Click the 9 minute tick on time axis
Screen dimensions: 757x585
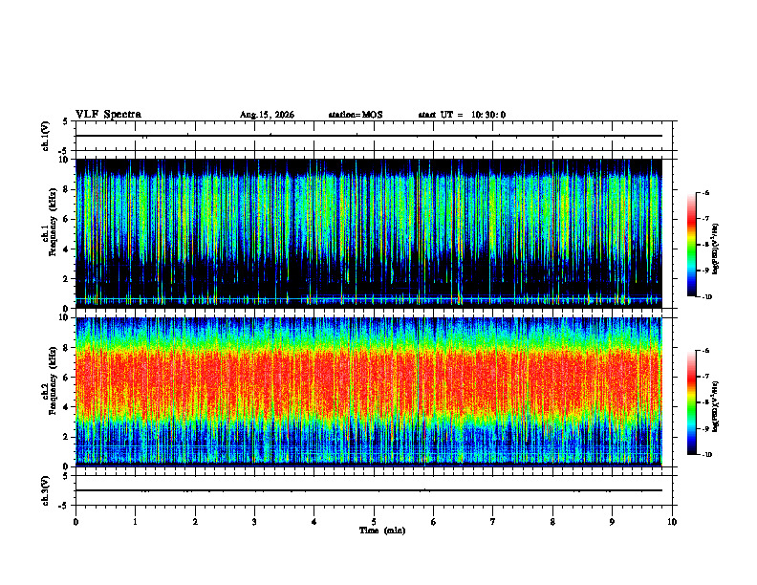point(612,522)
